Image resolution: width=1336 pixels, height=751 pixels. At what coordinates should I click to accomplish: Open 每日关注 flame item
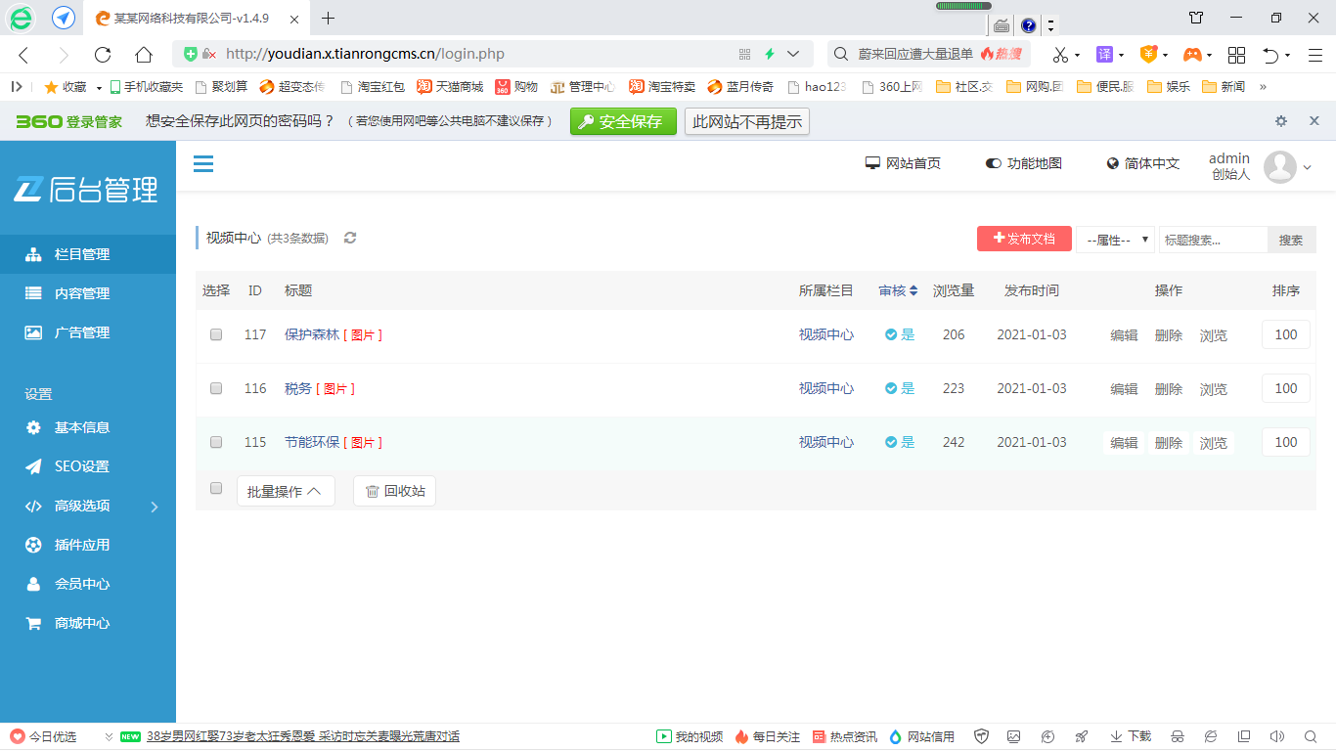coord(768,736)
